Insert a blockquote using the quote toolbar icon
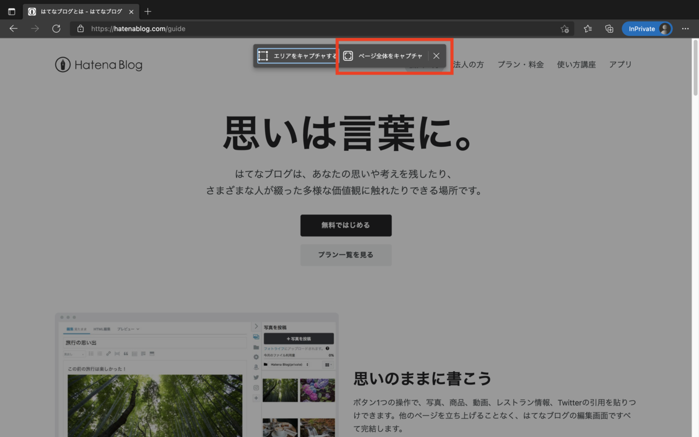Viewport: 699px width, 437px height. [126, 354]
